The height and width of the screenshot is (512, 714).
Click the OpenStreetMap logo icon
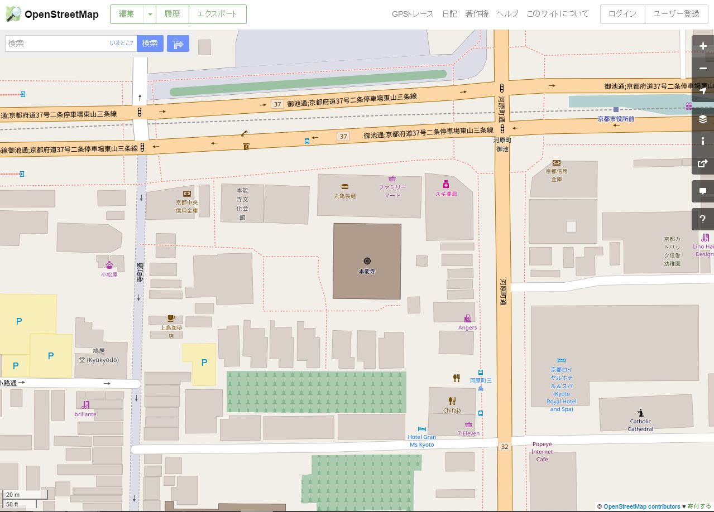[12, 14]
